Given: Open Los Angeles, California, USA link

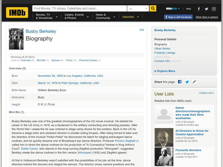Looking at the screenshot, I should (x=85, y=76).
